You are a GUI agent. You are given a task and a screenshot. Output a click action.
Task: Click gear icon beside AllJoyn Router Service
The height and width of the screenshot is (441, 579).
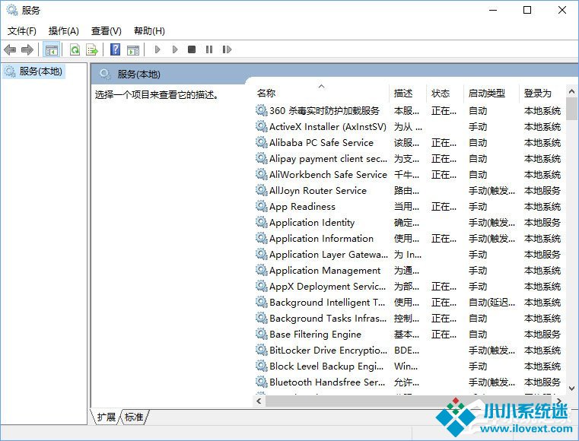tap(262, 190)
